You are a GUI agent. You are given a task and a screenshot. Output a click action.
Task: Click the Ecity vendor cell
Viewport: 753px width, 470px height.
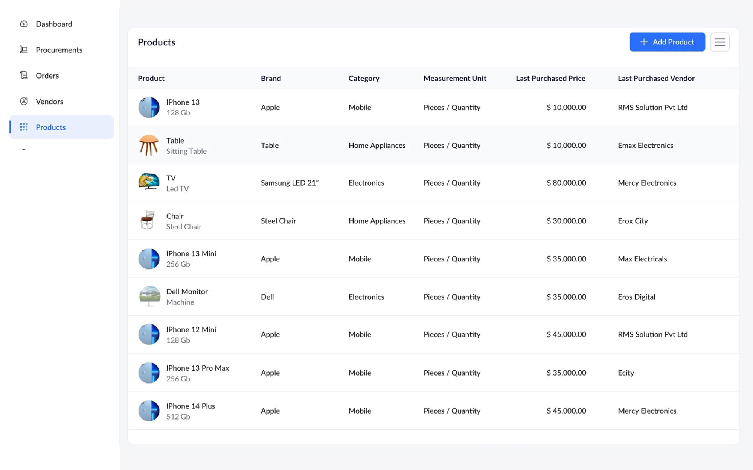[x=626, y=373]
